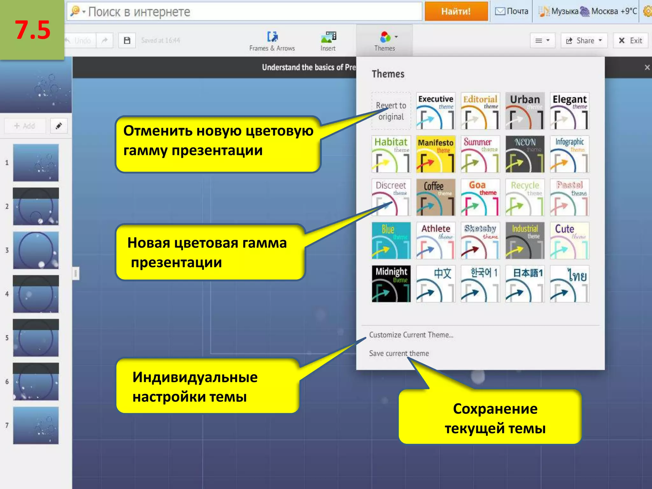Click the orange Найти! search button
The width and height of the screenshot is (652, 489).
click(456, 11)
